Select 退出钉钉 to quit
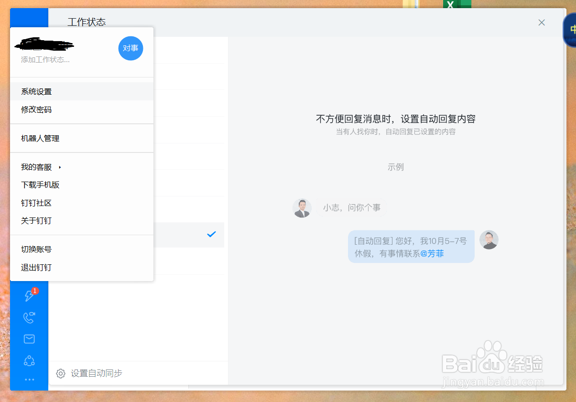 click(82, 268)
